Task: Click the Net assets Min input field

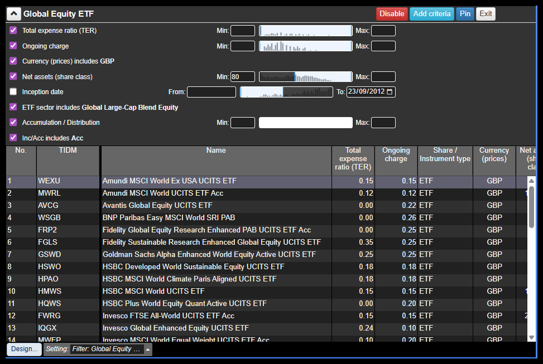Action: (243, 77)
